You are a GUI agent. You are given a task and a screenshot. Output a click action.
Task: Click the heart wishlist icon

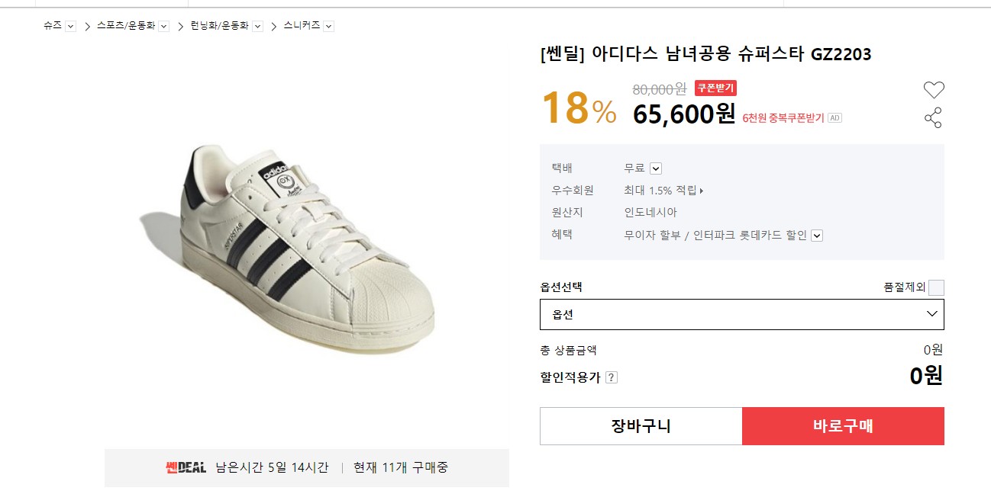pyautogui.click(x=934, y=90)
